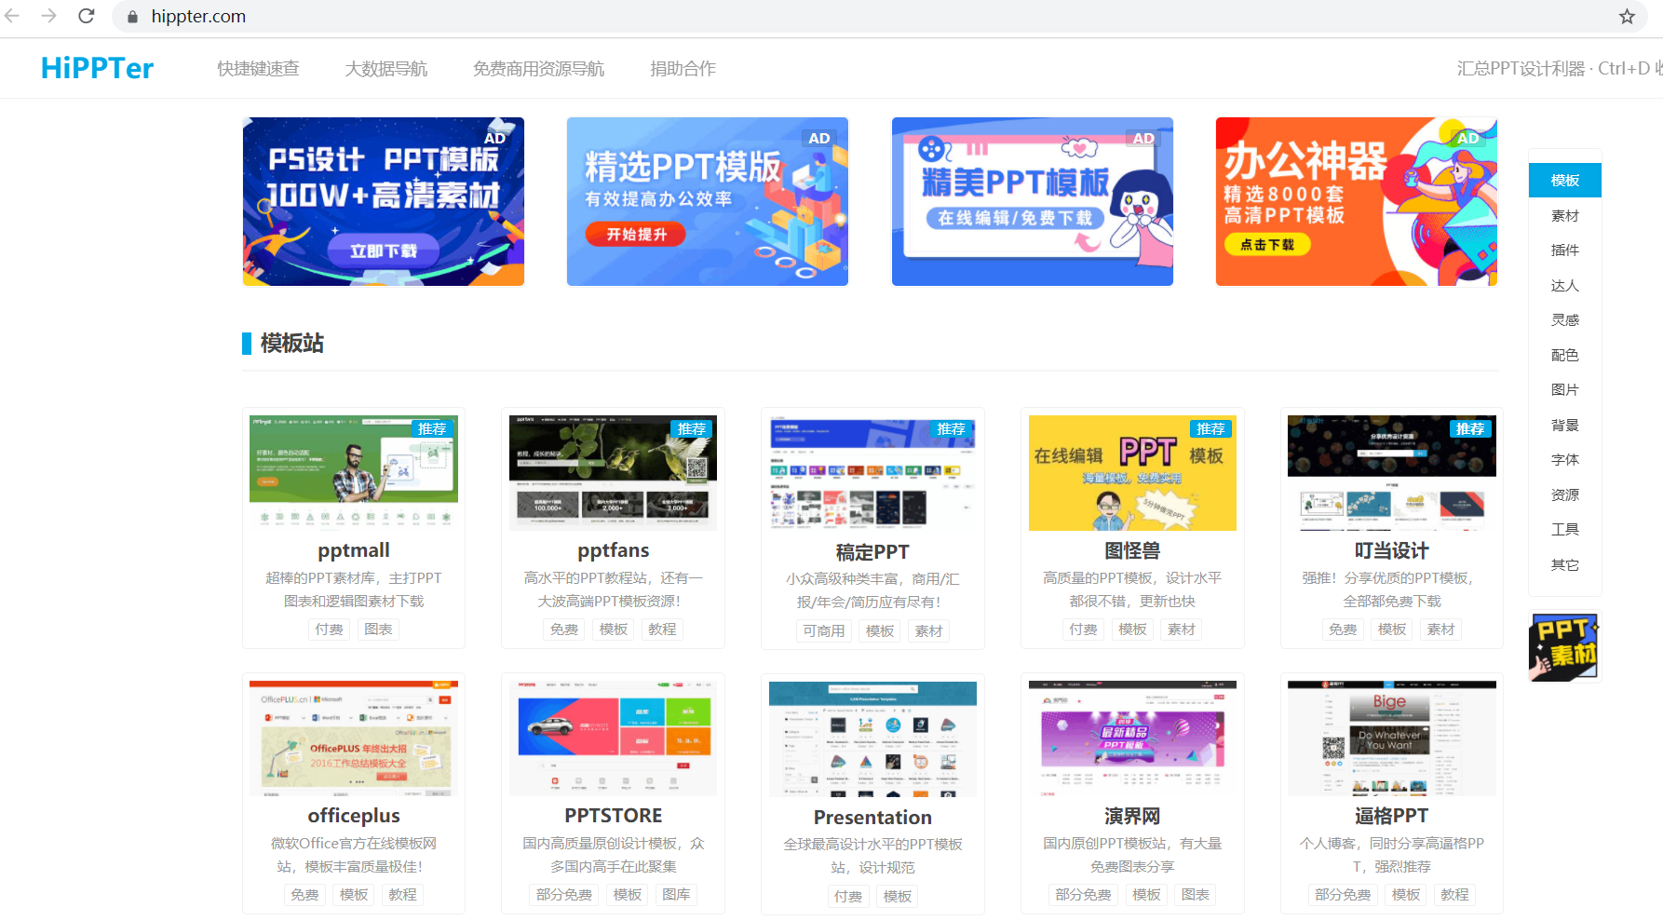Jump to 插件 section in sidebar
Viewport: 1663px width, 921px height.
[x=1565, y=250]
